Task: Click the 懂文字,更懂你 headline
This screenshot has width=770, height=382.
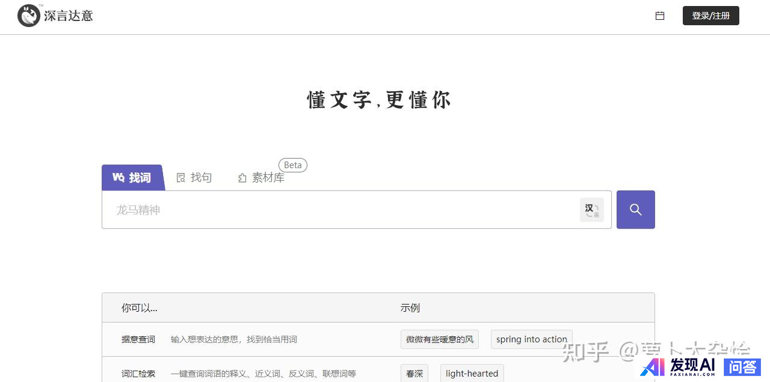Action: [379, 100]
